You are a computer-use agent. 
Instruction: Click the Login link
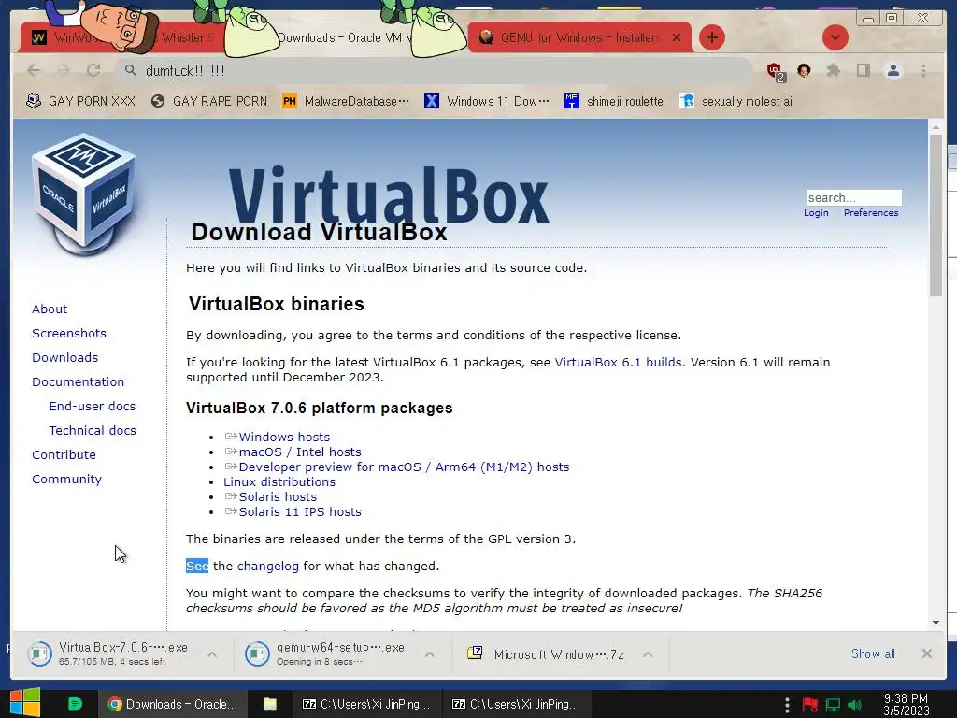(x=816, y=212)
